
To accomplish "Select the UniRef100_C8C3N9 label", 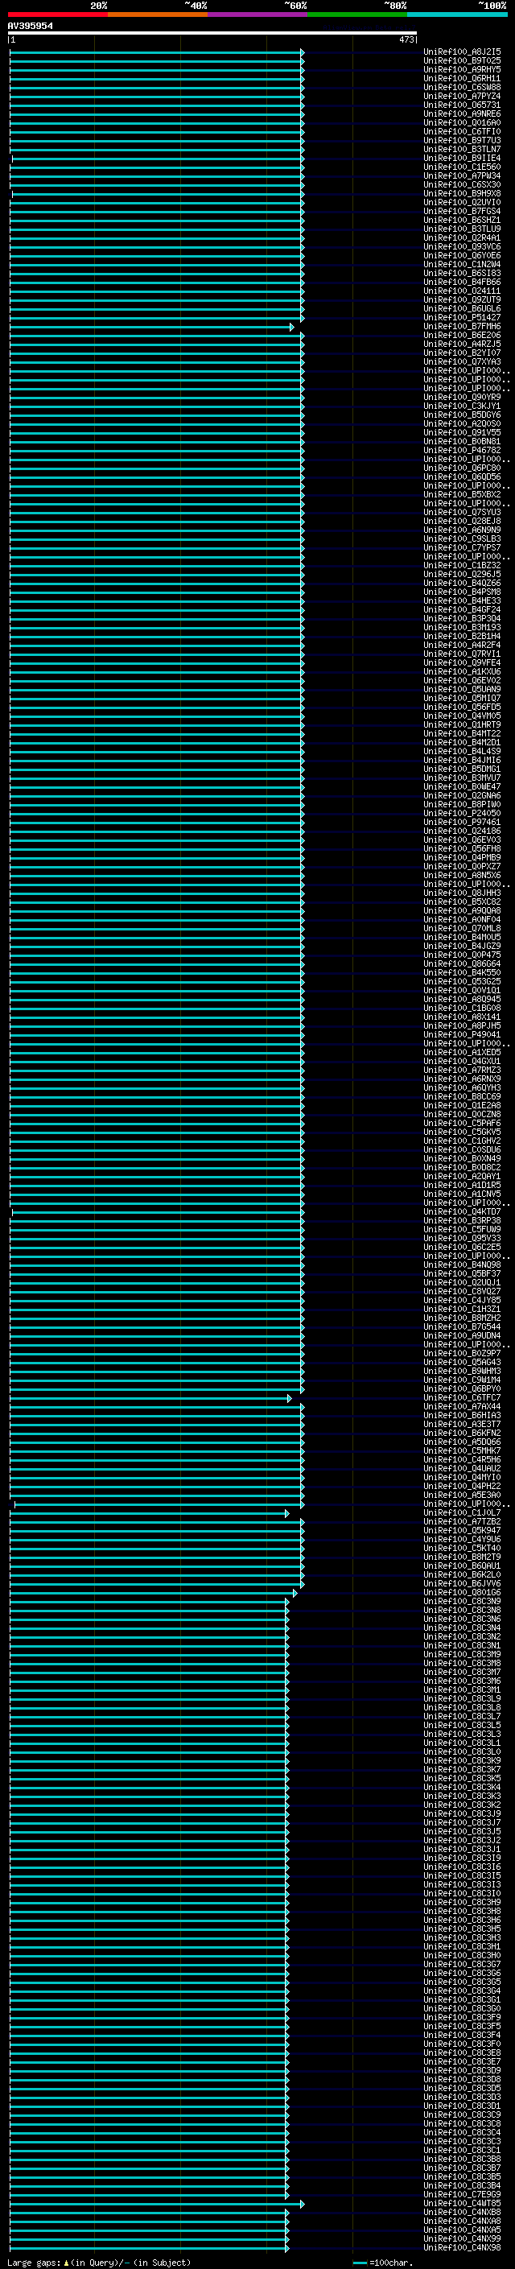I will (462, 1603).
